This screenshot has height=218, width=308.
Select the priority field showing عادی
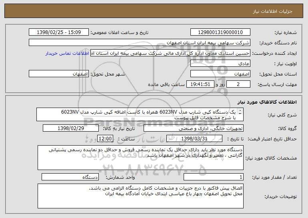pyautogui.click(x=220, y=64)
